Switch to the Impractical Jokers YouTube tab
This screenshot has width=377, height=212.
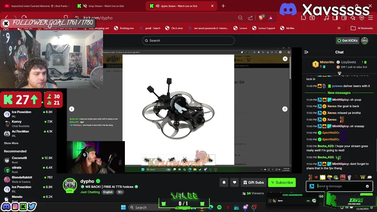(x=37, y=6)
